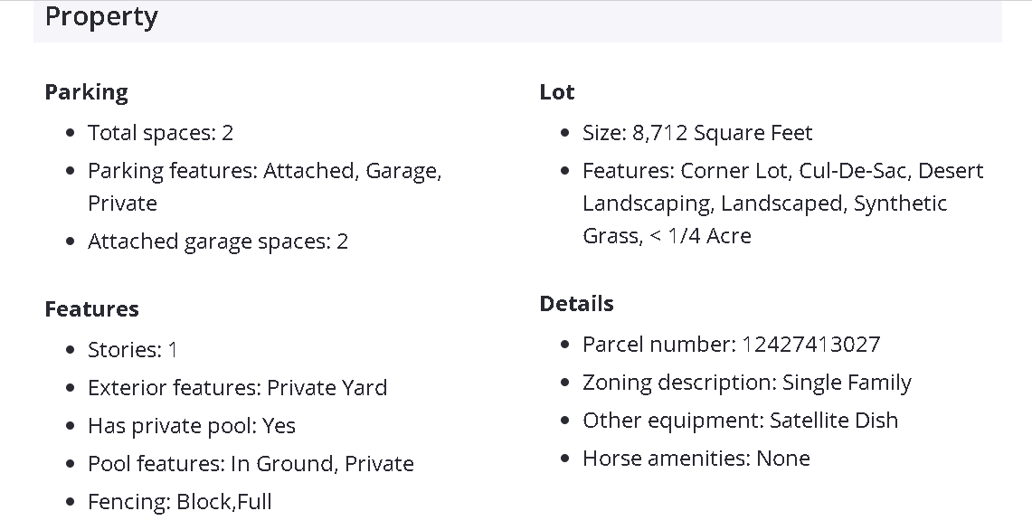Screen dimensions: 1032x530
Task: Select the Stories: 1 entry
Action: 133,350
